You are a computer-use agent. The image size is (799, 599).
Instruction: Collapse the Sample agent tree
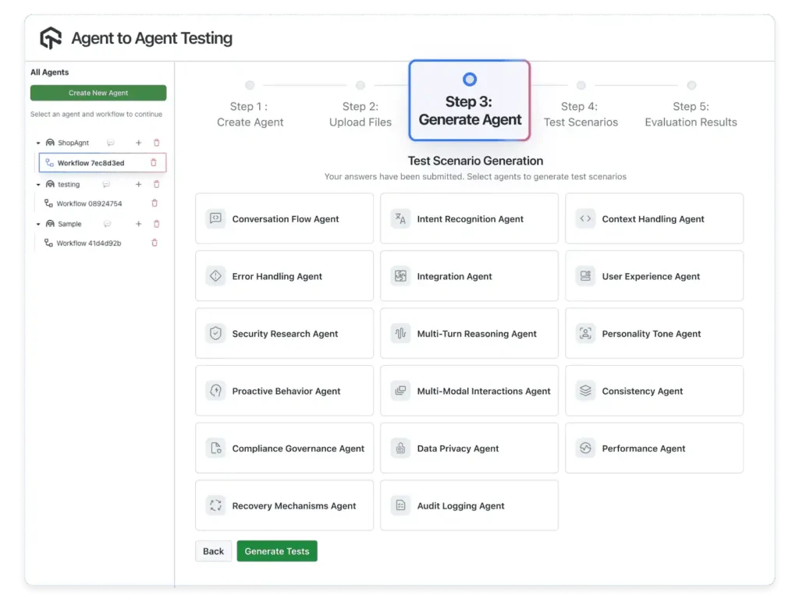(38, 225)
